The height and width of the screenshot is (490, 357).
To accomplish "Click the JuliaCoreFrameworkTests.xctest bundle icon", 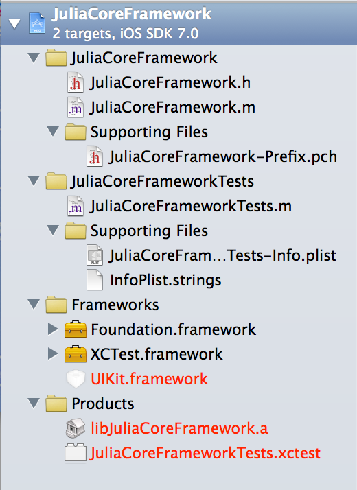I will tap(76, 453).
